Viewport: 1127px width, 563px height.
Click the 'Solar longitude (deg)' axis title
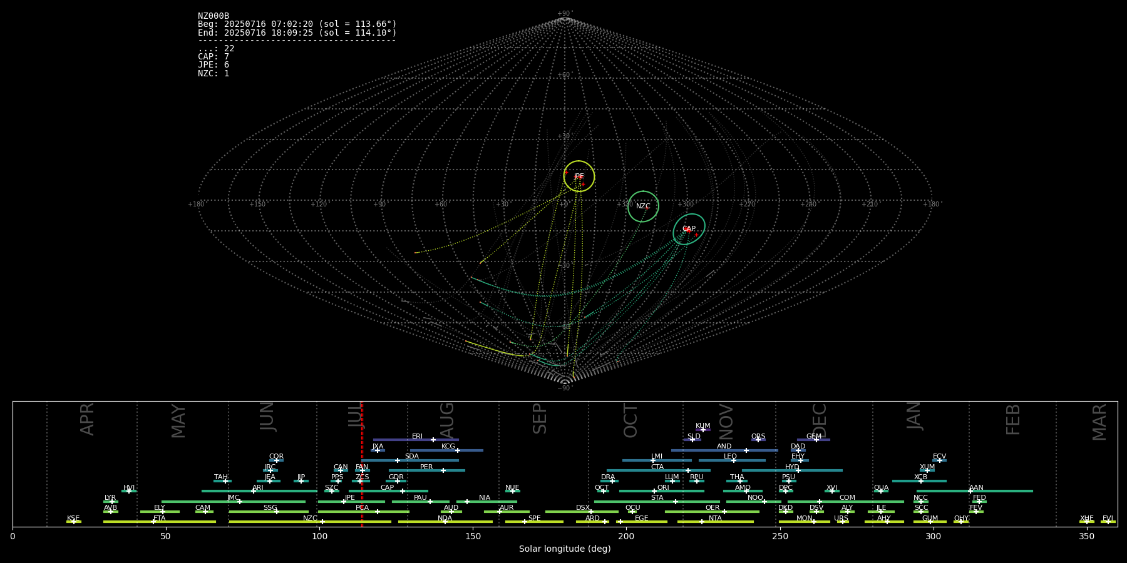(565, 549)
